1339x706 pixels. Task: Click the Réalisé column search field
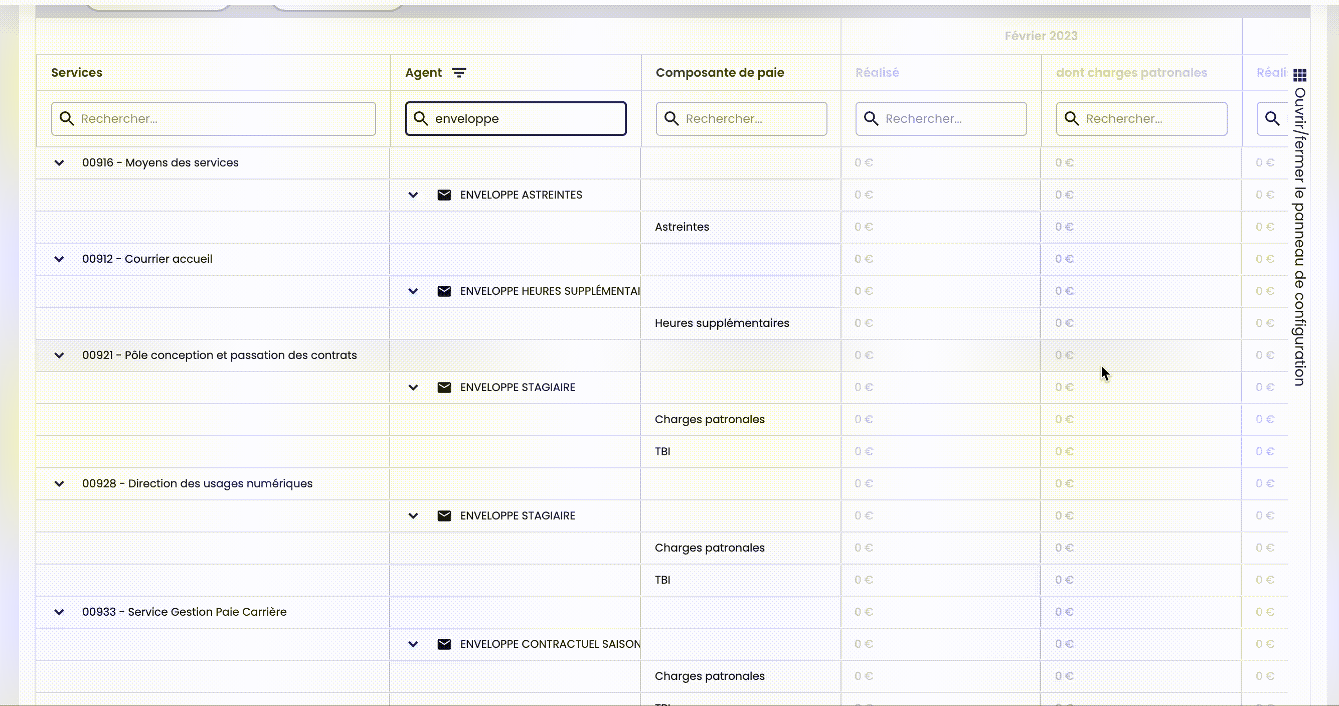pyautogui.click(x=941, y=119)
